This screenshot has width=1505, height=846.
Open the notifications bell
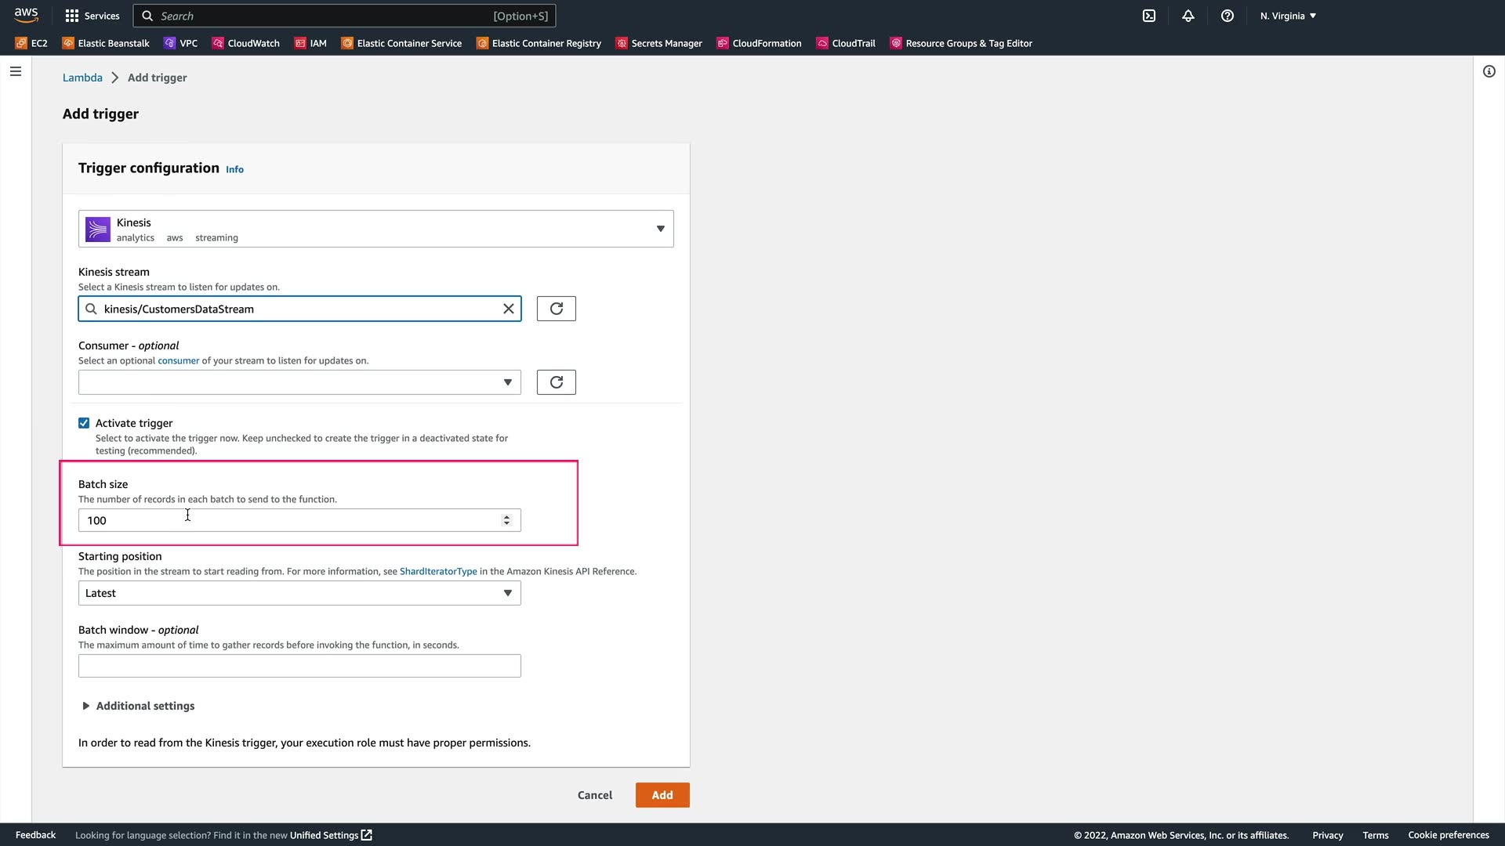point(1188,16)
